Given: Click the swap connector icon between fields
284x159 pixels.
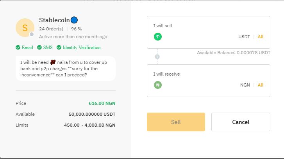Looking at the screenshot, I should click(x=157, y=57).
